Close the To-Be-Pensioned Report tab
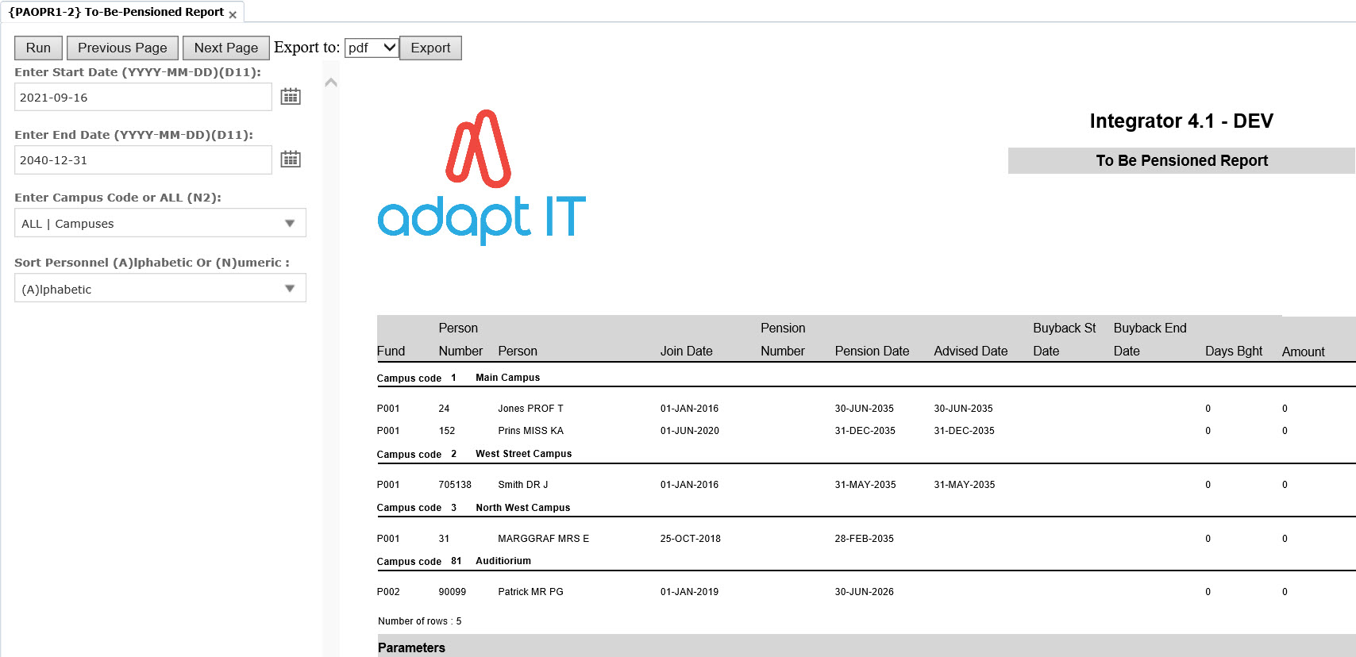1356x657 pixels. click(233, 14)
